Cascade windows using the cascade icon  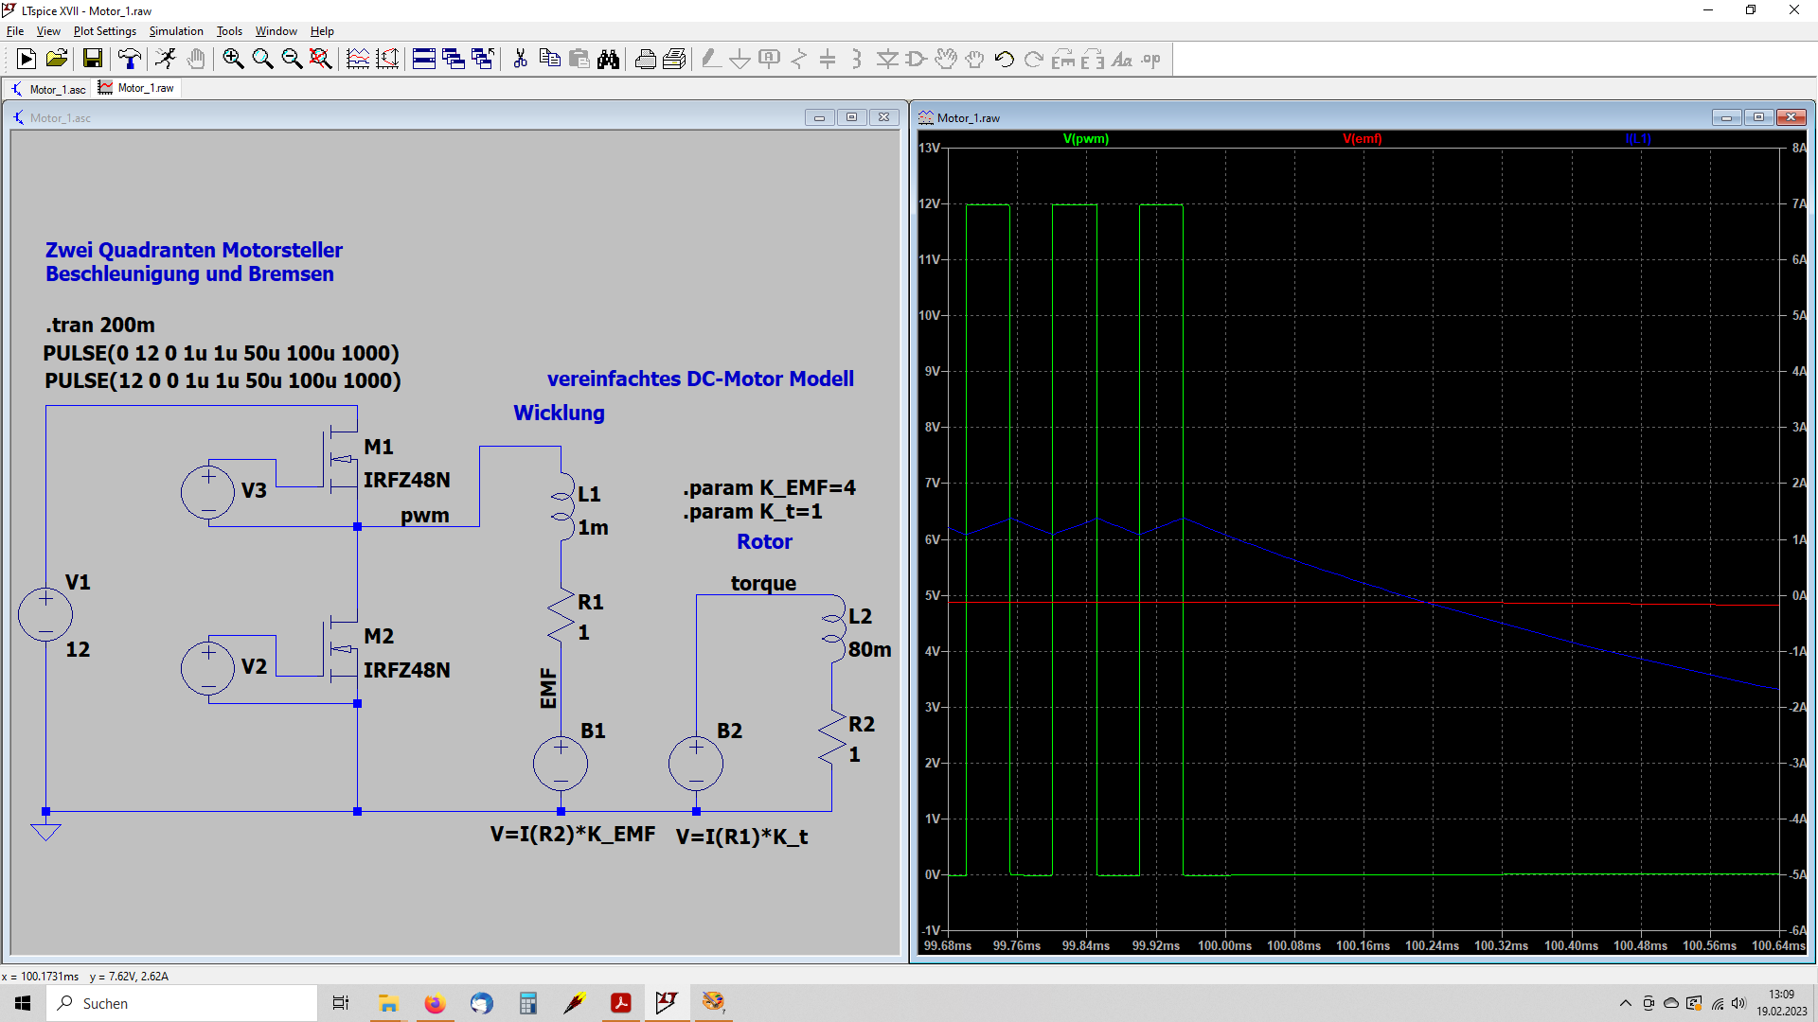click(x=454, y=60)
